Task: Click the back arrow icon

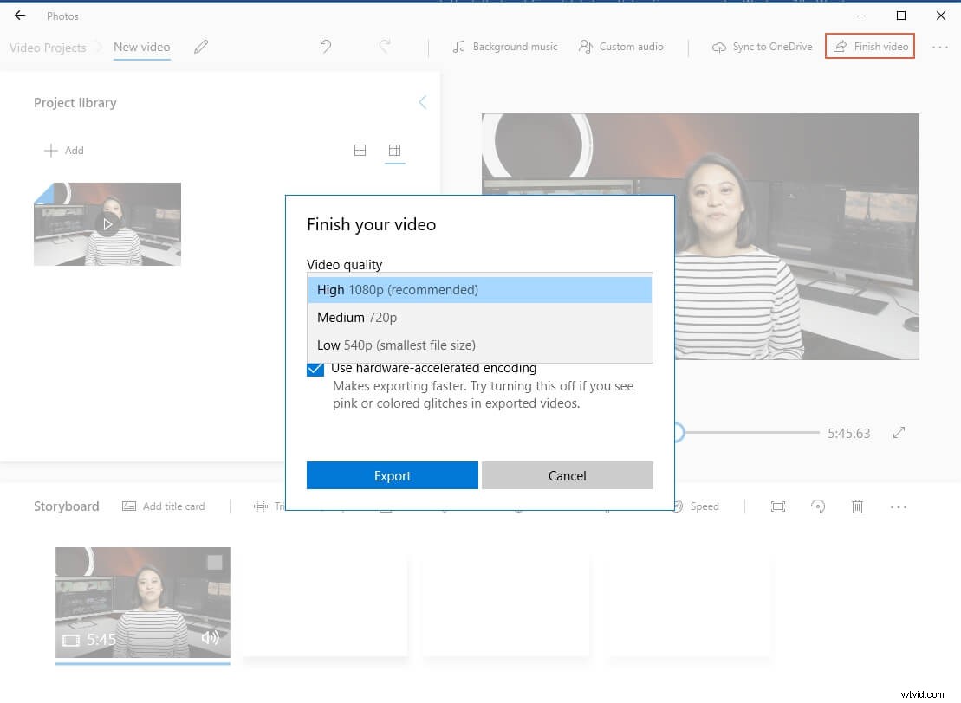Action: click(x=20, y=16)
